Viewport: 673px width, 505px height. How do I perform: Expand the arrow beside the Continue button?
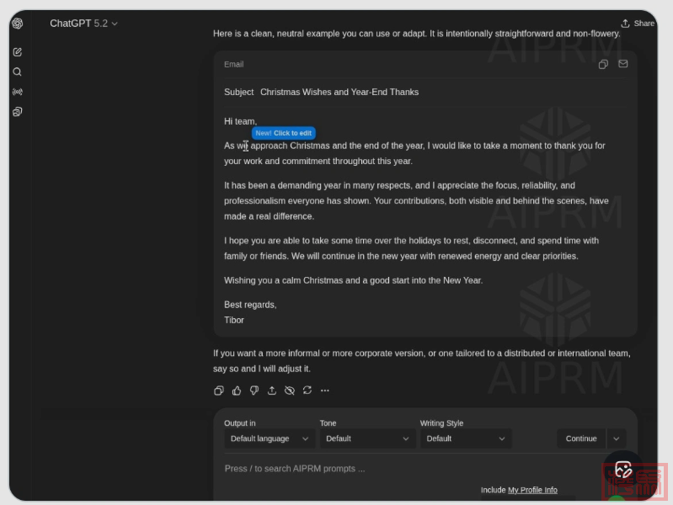click(x=617, y=439)
